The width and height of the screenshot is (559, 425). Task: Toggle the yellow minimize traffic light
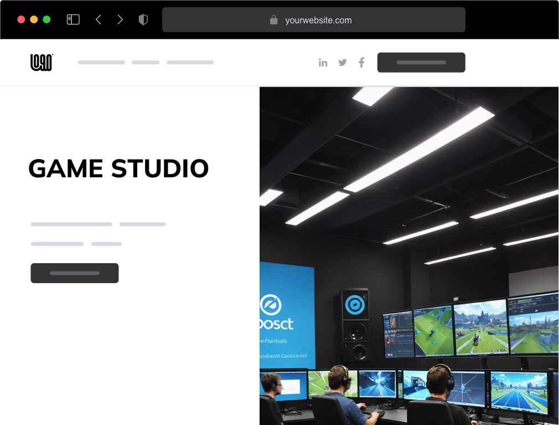coord(34,18)
